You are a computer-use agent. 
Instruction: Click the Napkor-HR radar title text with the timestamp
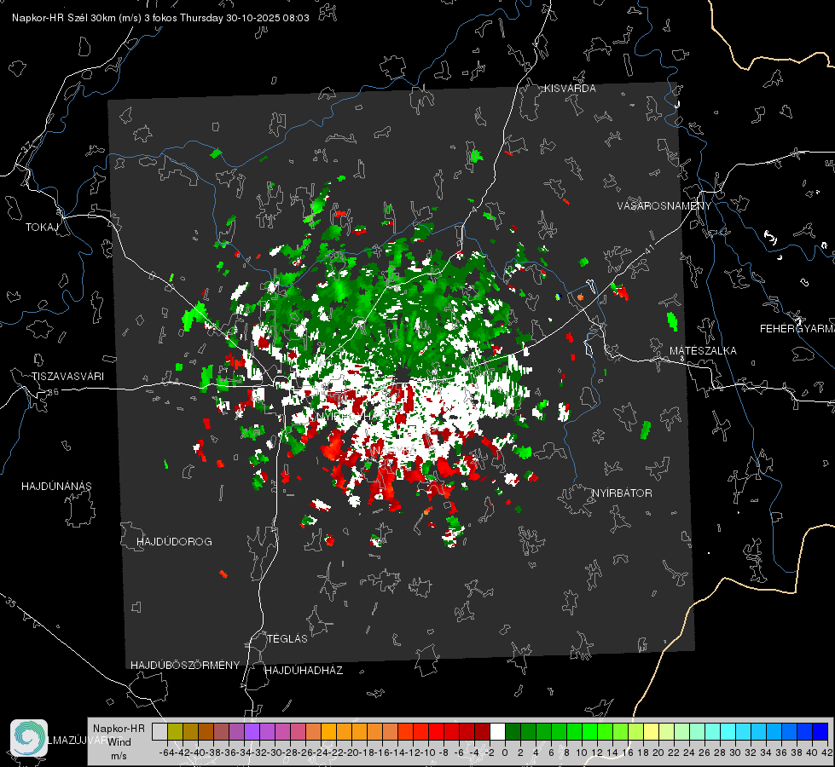tap(160, 18)
